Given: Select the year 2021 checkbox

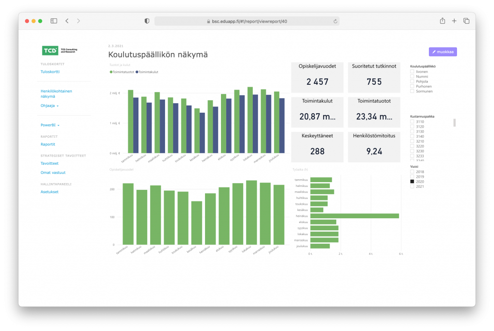Looking at the screenshot, I should tap(412, 186).
